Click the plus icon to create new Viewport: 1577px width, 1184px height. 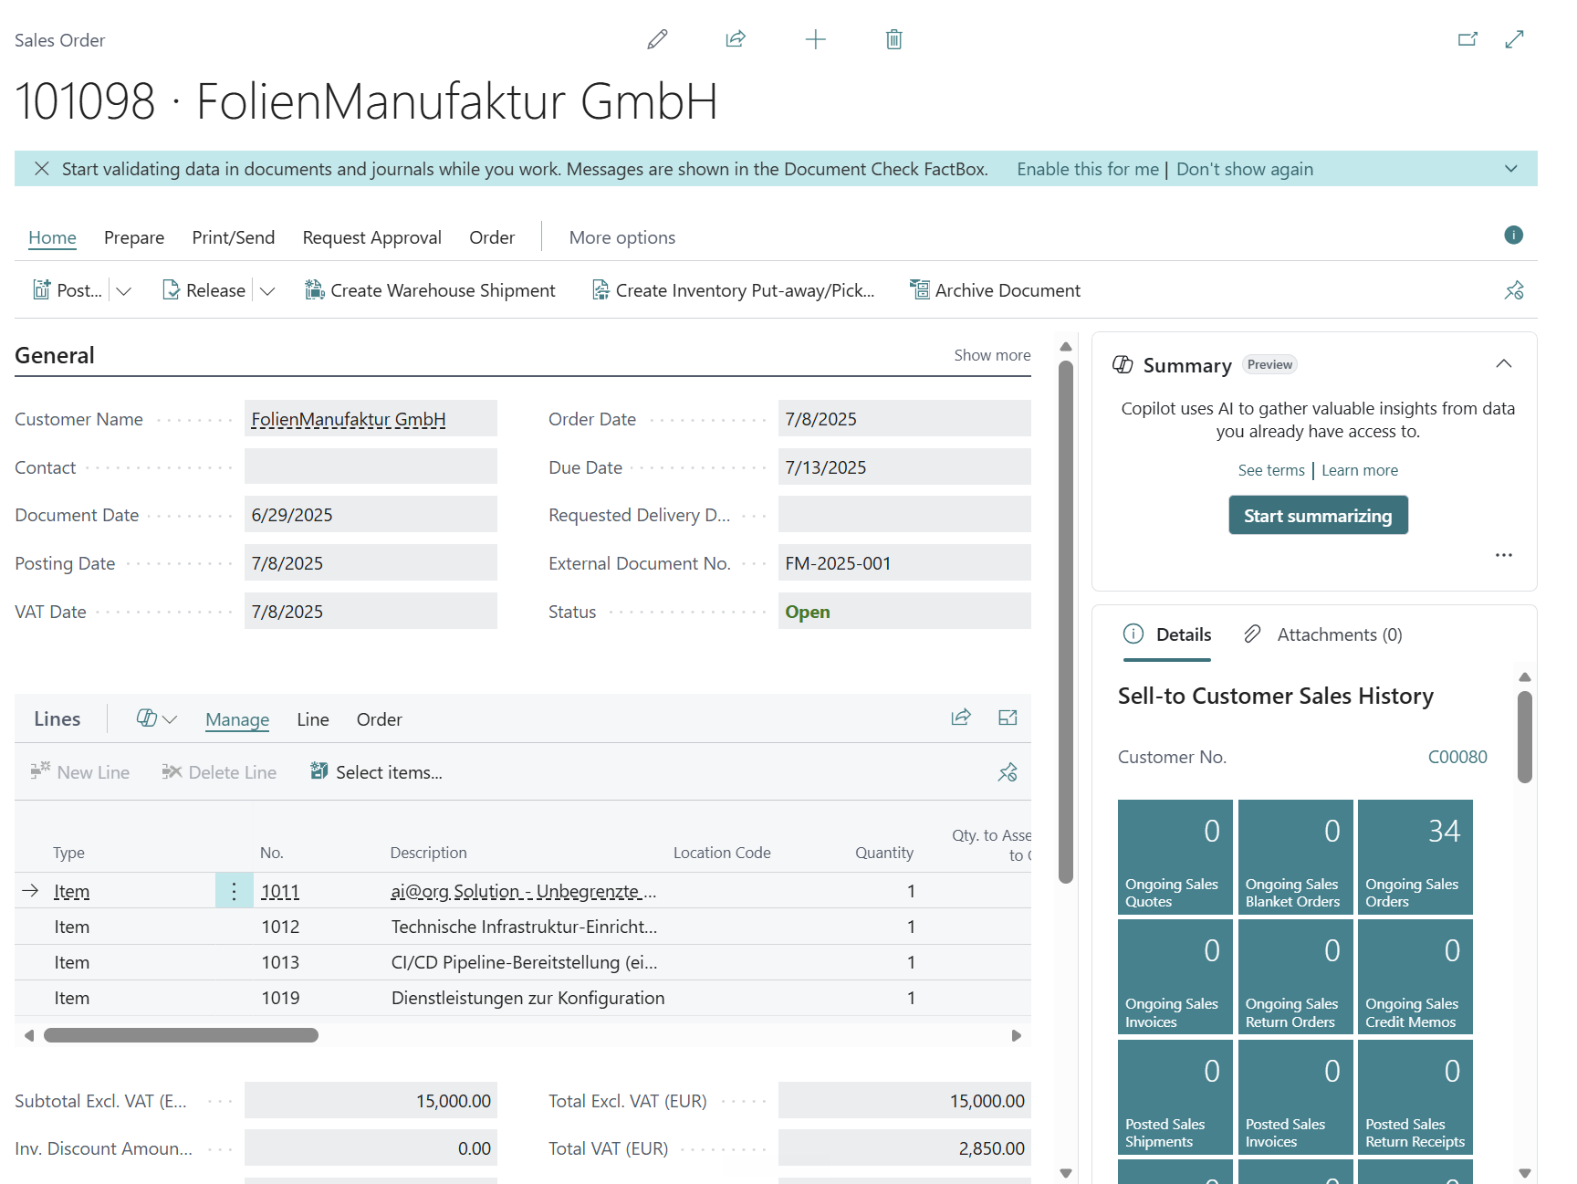click(x=815, y=39)
